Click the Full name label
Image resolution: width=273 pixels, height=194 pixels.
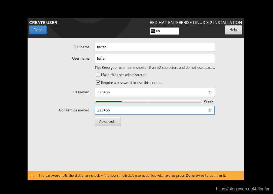point(81,47)
